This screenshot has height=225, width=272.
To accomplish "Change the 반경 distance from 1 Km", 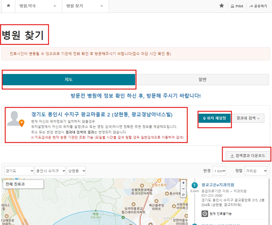I will [219, 170].
